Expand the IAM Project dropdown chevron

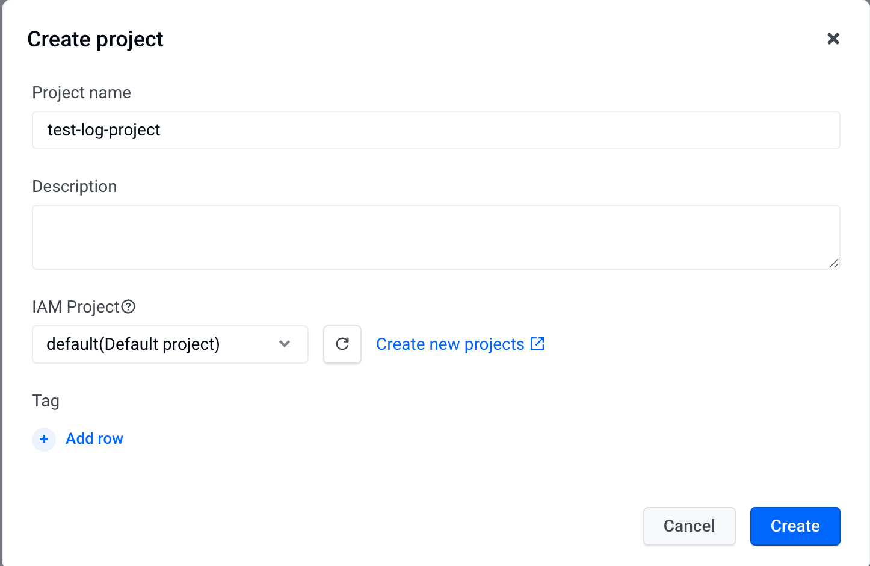point(285,344)
